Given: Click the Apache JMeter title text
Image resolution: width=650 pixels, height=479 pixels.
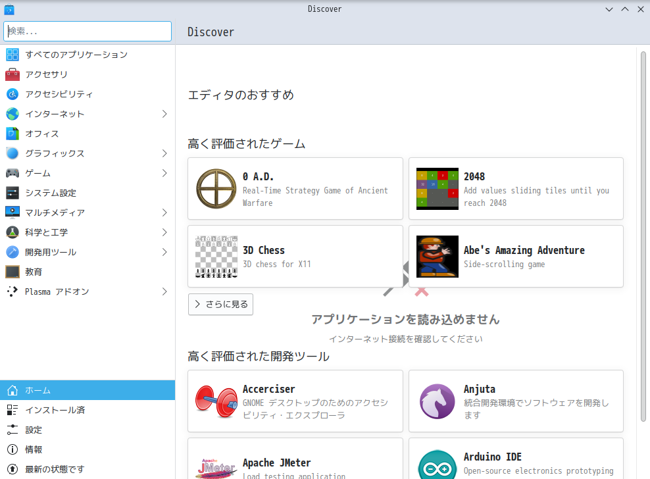Looking at the screenshot, I should 276,463.
